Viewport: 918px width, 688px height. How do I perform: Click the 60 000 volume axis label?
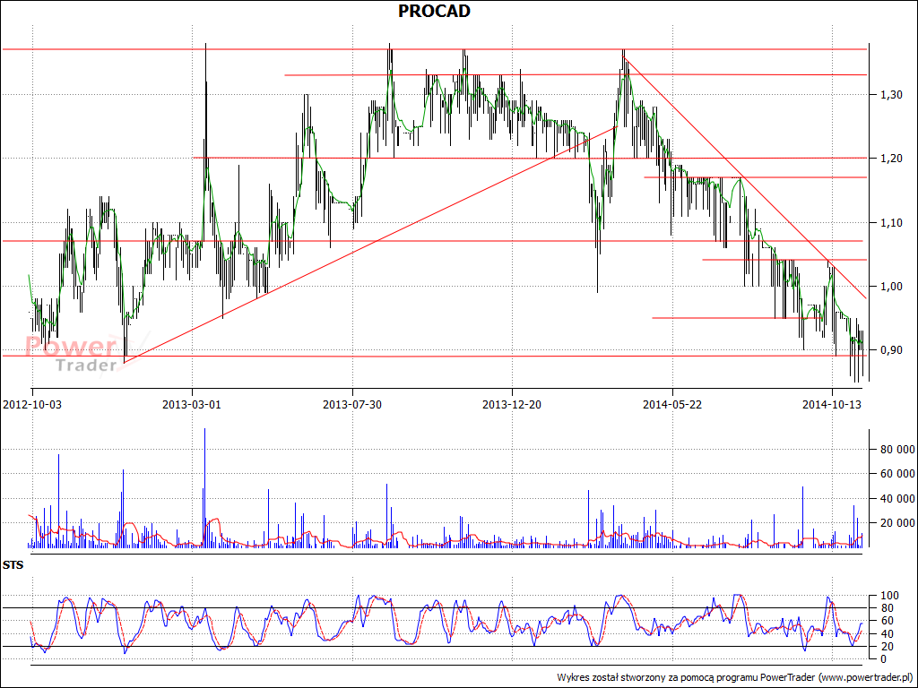[897, 473]
